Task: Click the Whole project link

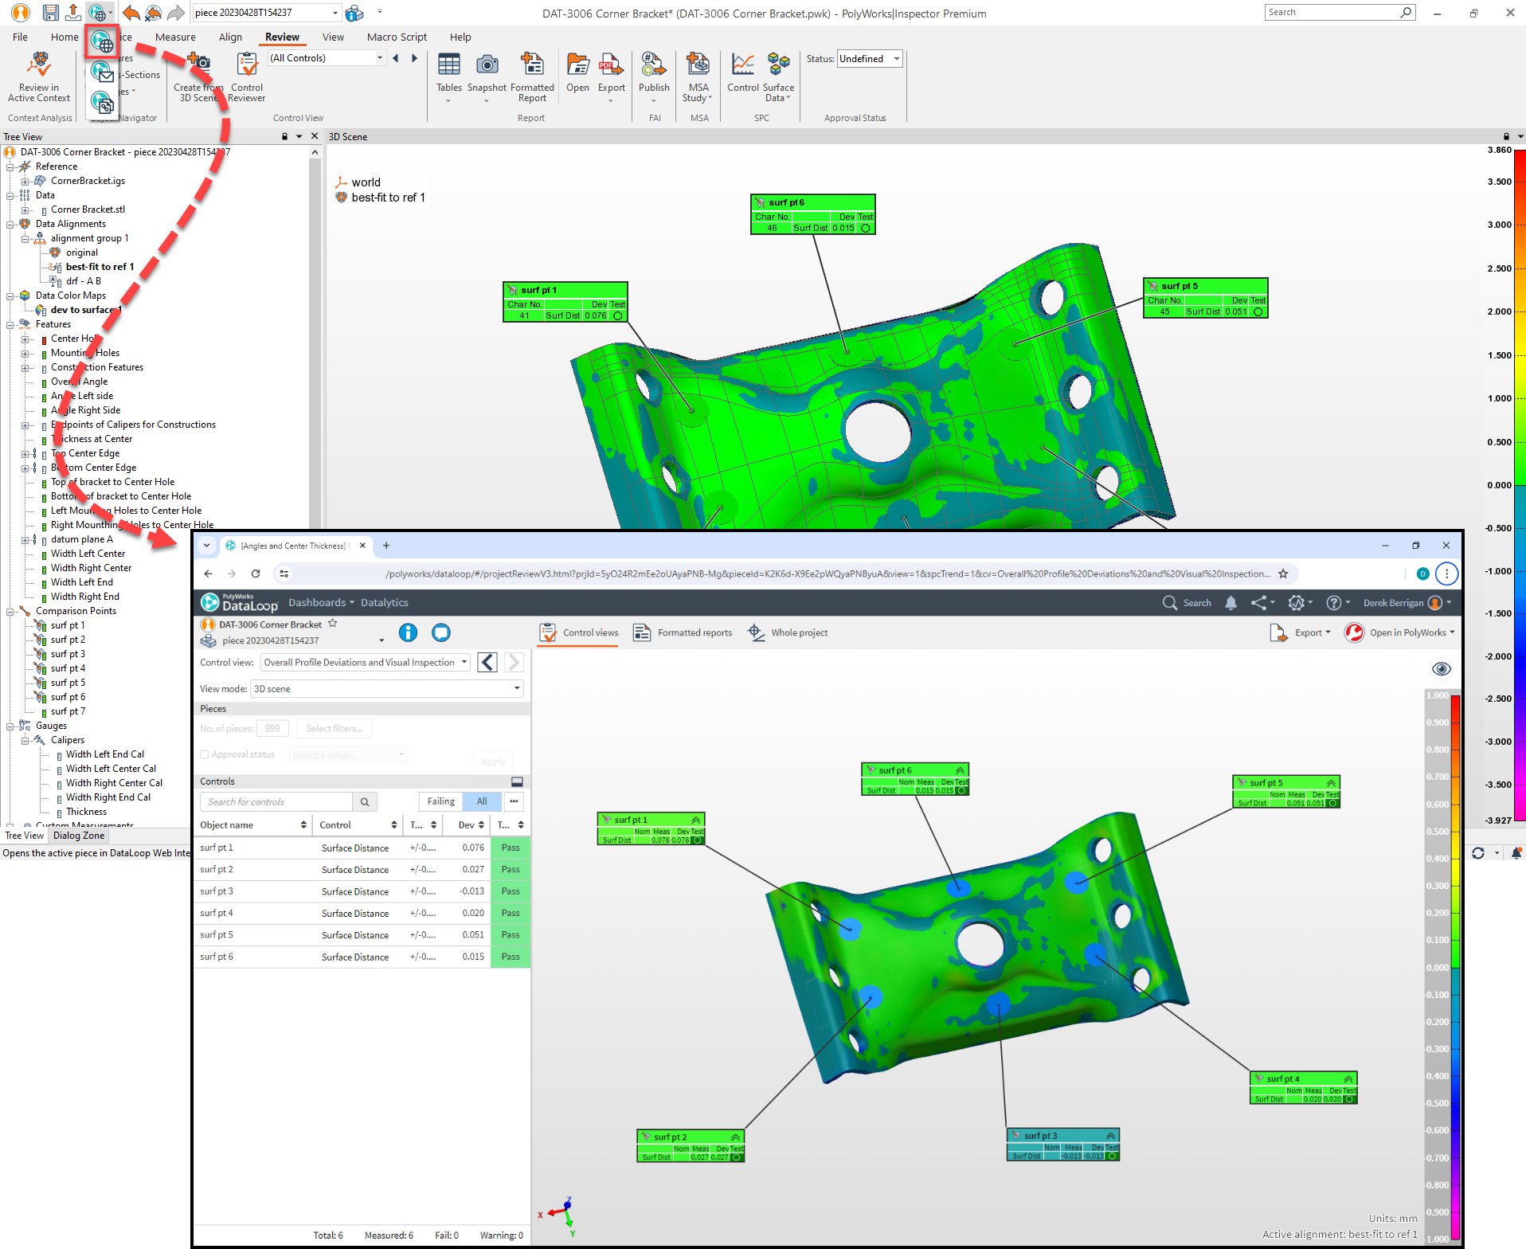Action: click(x=788, y=632)
